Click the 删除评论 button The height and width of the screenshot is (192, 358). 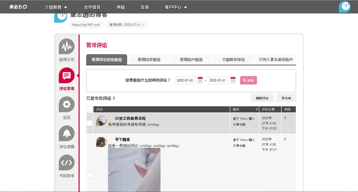coord(262,98)
